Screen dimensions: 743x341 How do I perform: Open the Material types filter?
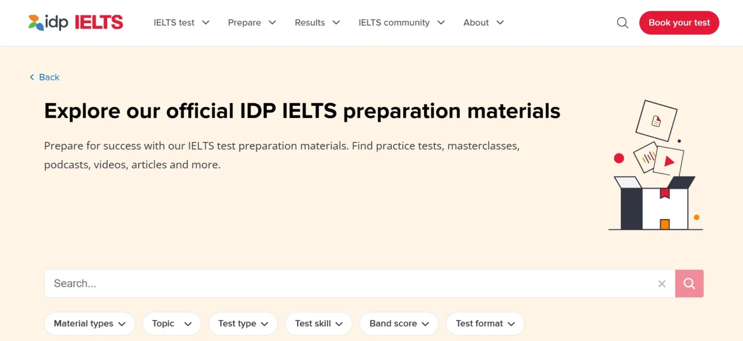(x=89, y=324)
